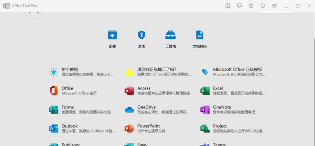Click the PowerPoint title text
The width and height of the screenshot is (315, 146).
(149, 126)
